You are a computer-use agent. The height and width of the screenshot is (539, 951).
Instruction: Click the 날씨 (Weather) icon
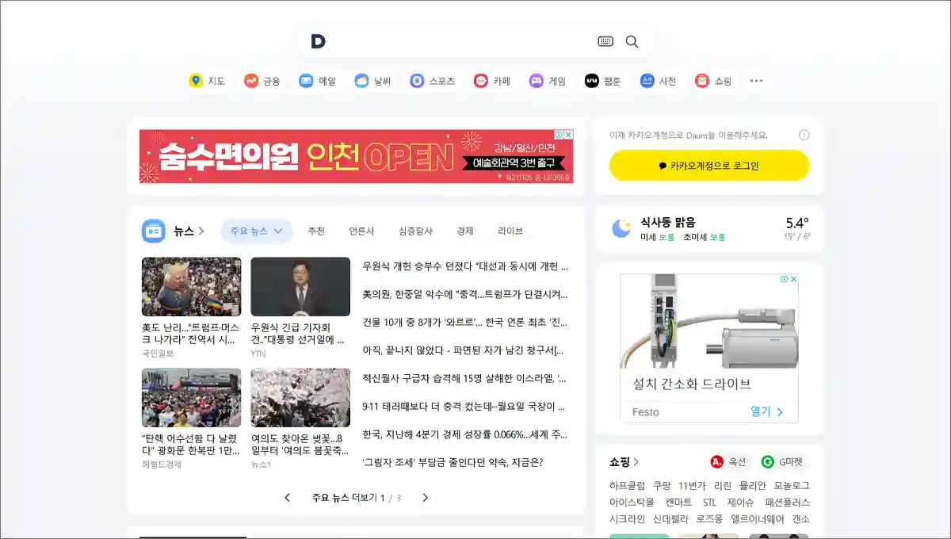[x=371, y=80]
